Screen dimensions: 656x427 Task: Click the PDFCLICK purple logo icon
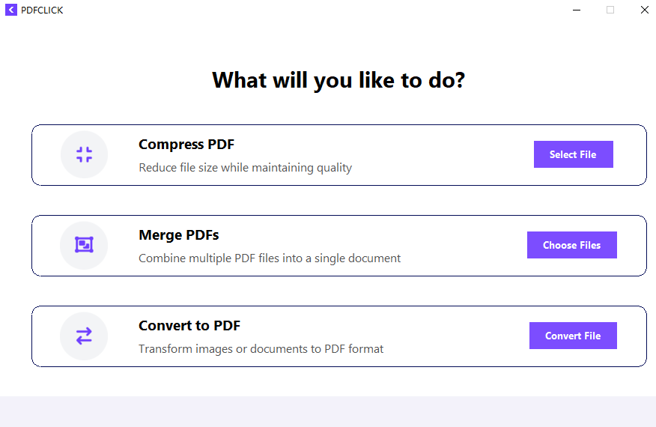coord(11,10)
